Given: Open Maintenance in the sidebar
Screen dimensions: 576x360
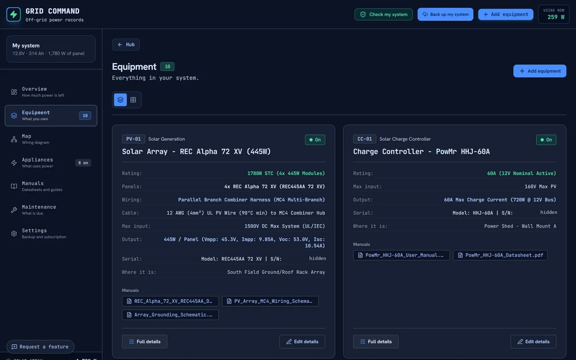Looking at the screenshot, I should (x=51, y=210).
